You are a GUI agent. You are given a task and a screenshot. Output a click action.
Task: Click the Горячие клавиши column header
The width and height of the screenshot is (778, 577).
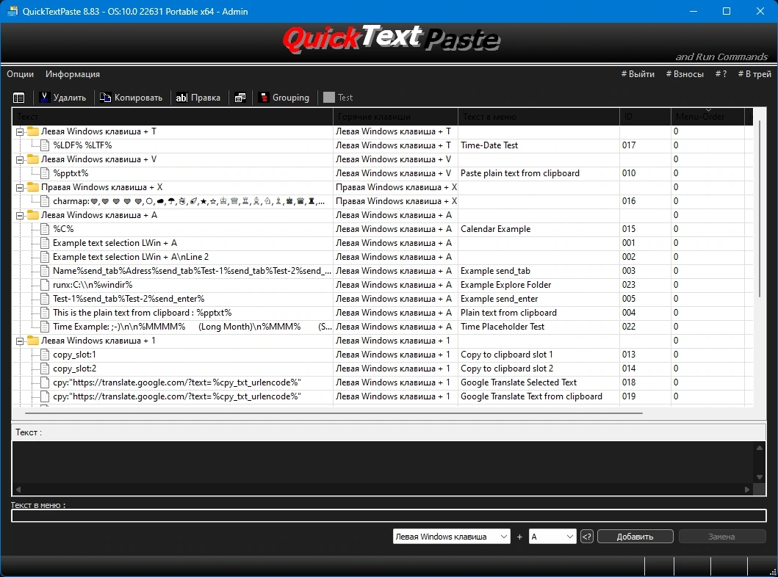pyautogui.click(x=395, y=117)
